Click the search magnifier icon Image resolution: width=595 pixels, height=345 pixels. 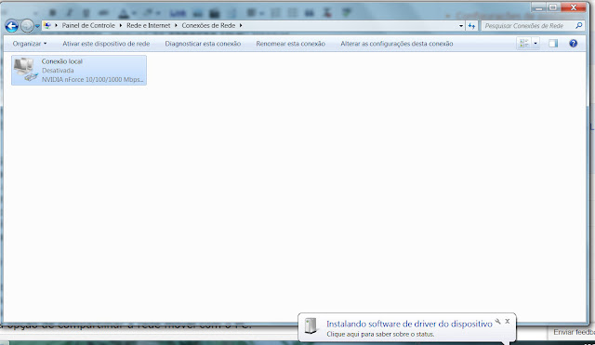[579, 25]
